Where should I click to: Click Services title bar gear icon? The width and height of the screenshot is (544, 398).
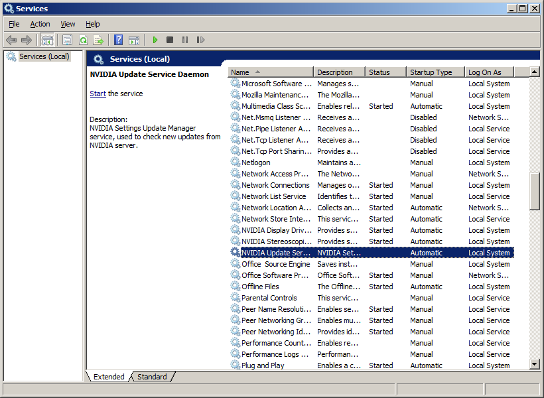pyautogui.click(x=9, y=9)
